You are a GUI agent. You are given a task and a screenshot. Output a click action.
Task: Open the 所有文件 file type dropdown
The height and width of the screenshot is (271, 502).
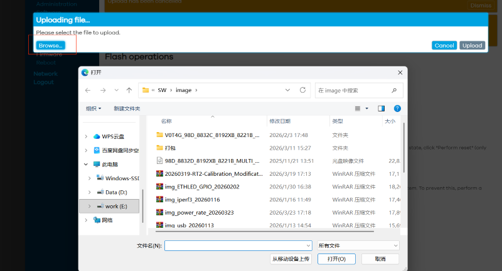[x=358, y=245]
